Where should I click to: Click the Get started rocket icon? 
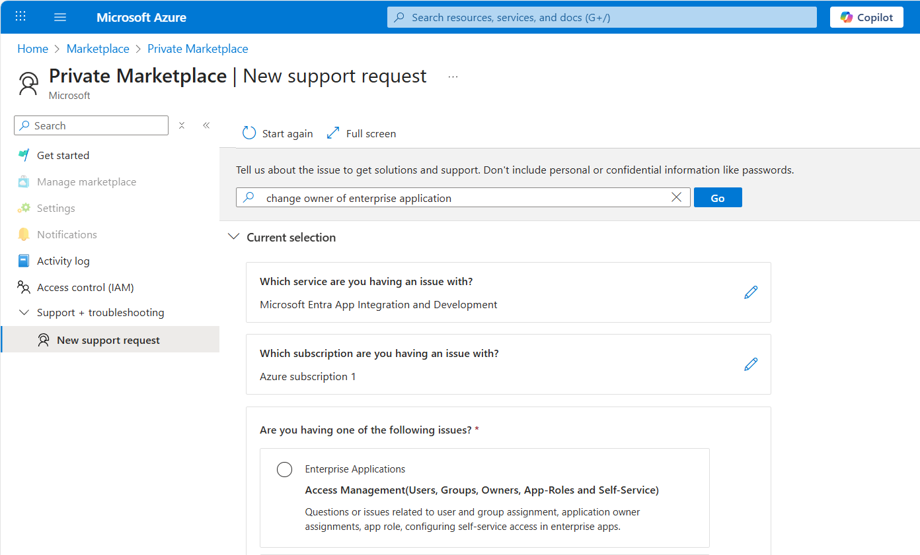pos(24,155)
